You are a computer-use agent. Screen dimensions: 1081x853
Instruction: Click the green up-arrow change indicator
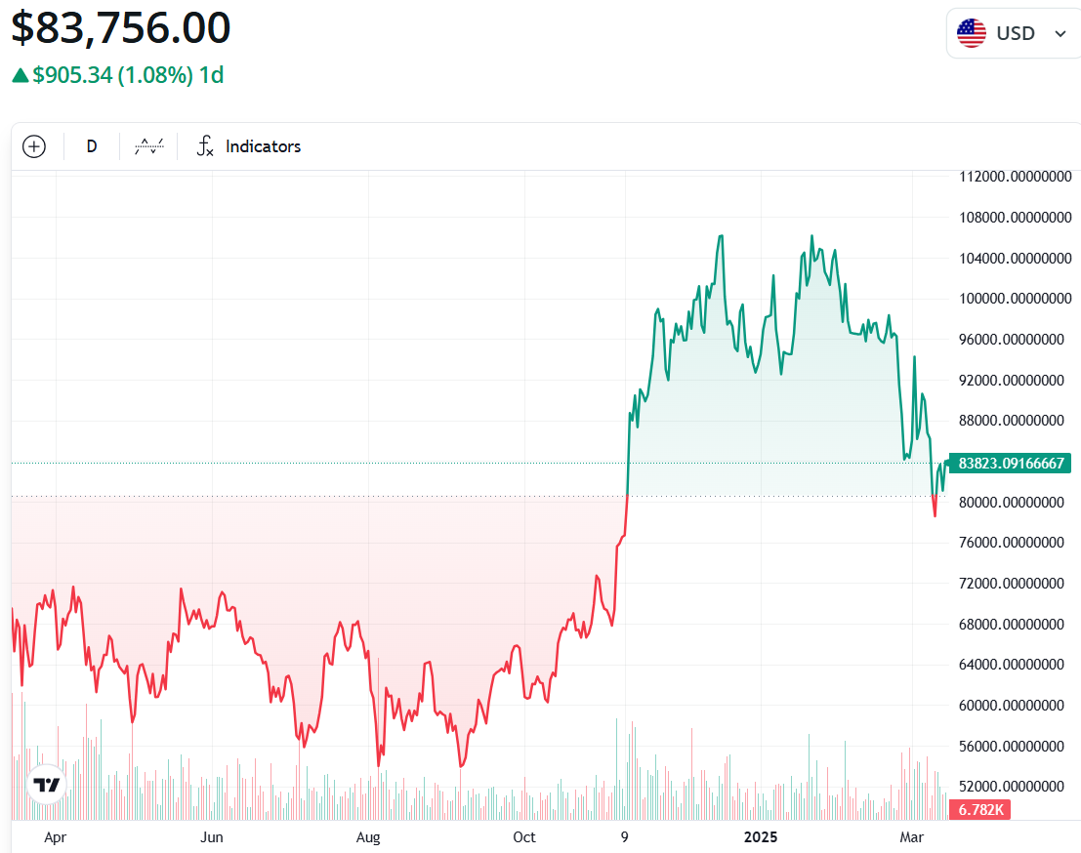click(x=20, y=75)
